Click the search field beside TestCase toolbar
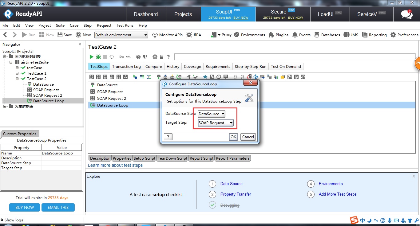Screen dimensions: 420x226 click(x=295, y=57)
